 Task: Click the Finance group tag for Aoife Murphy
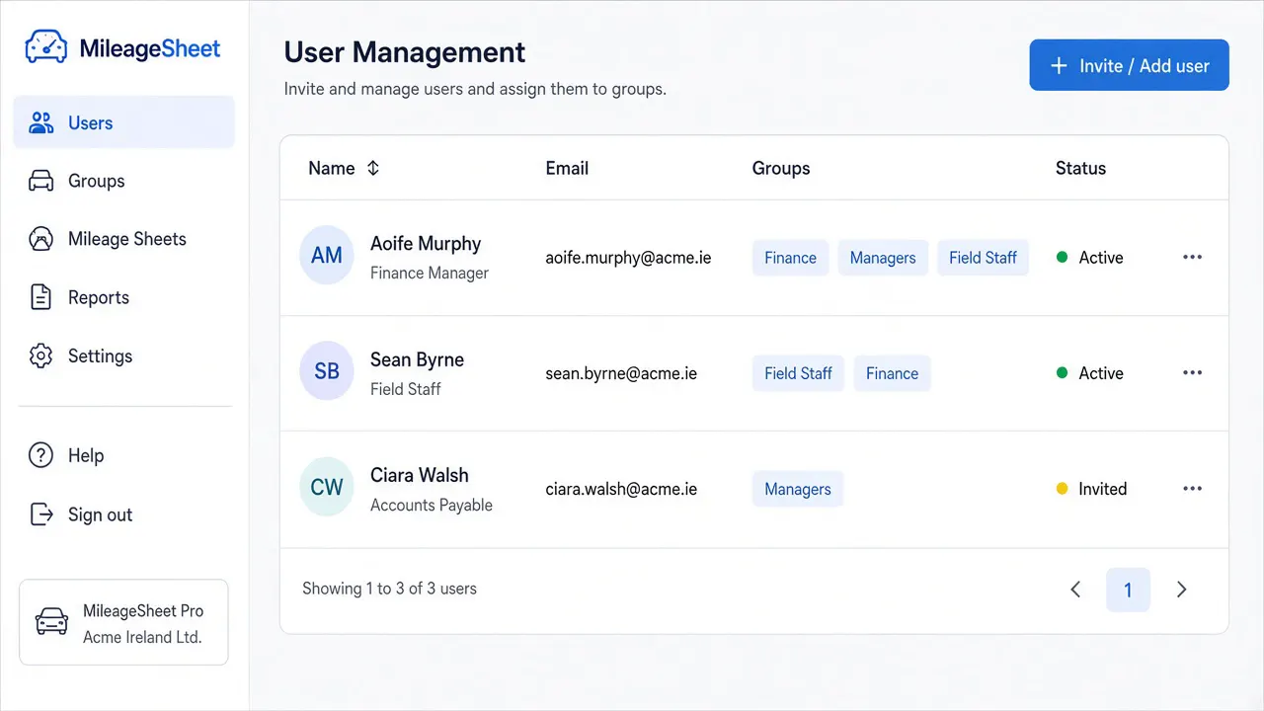pyautogui.click(x=790, y=258)
